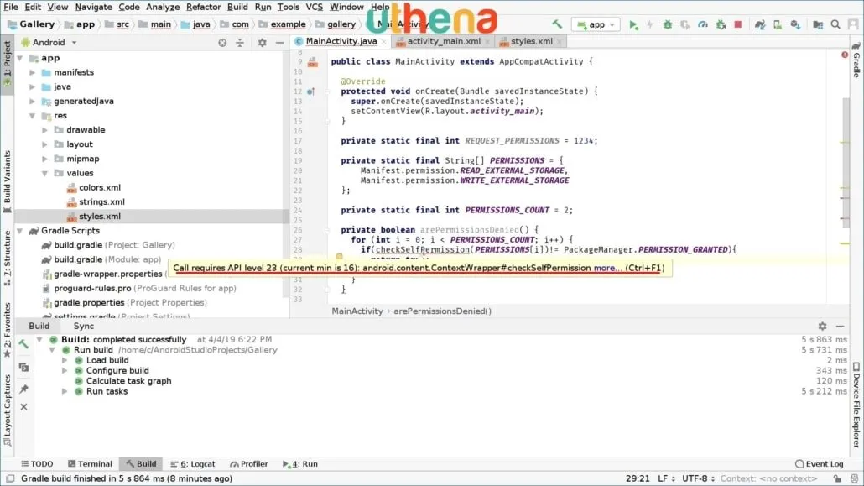Open the app run configuration dropdown
The height and width of the screenshot is (486, 864).
596,25
